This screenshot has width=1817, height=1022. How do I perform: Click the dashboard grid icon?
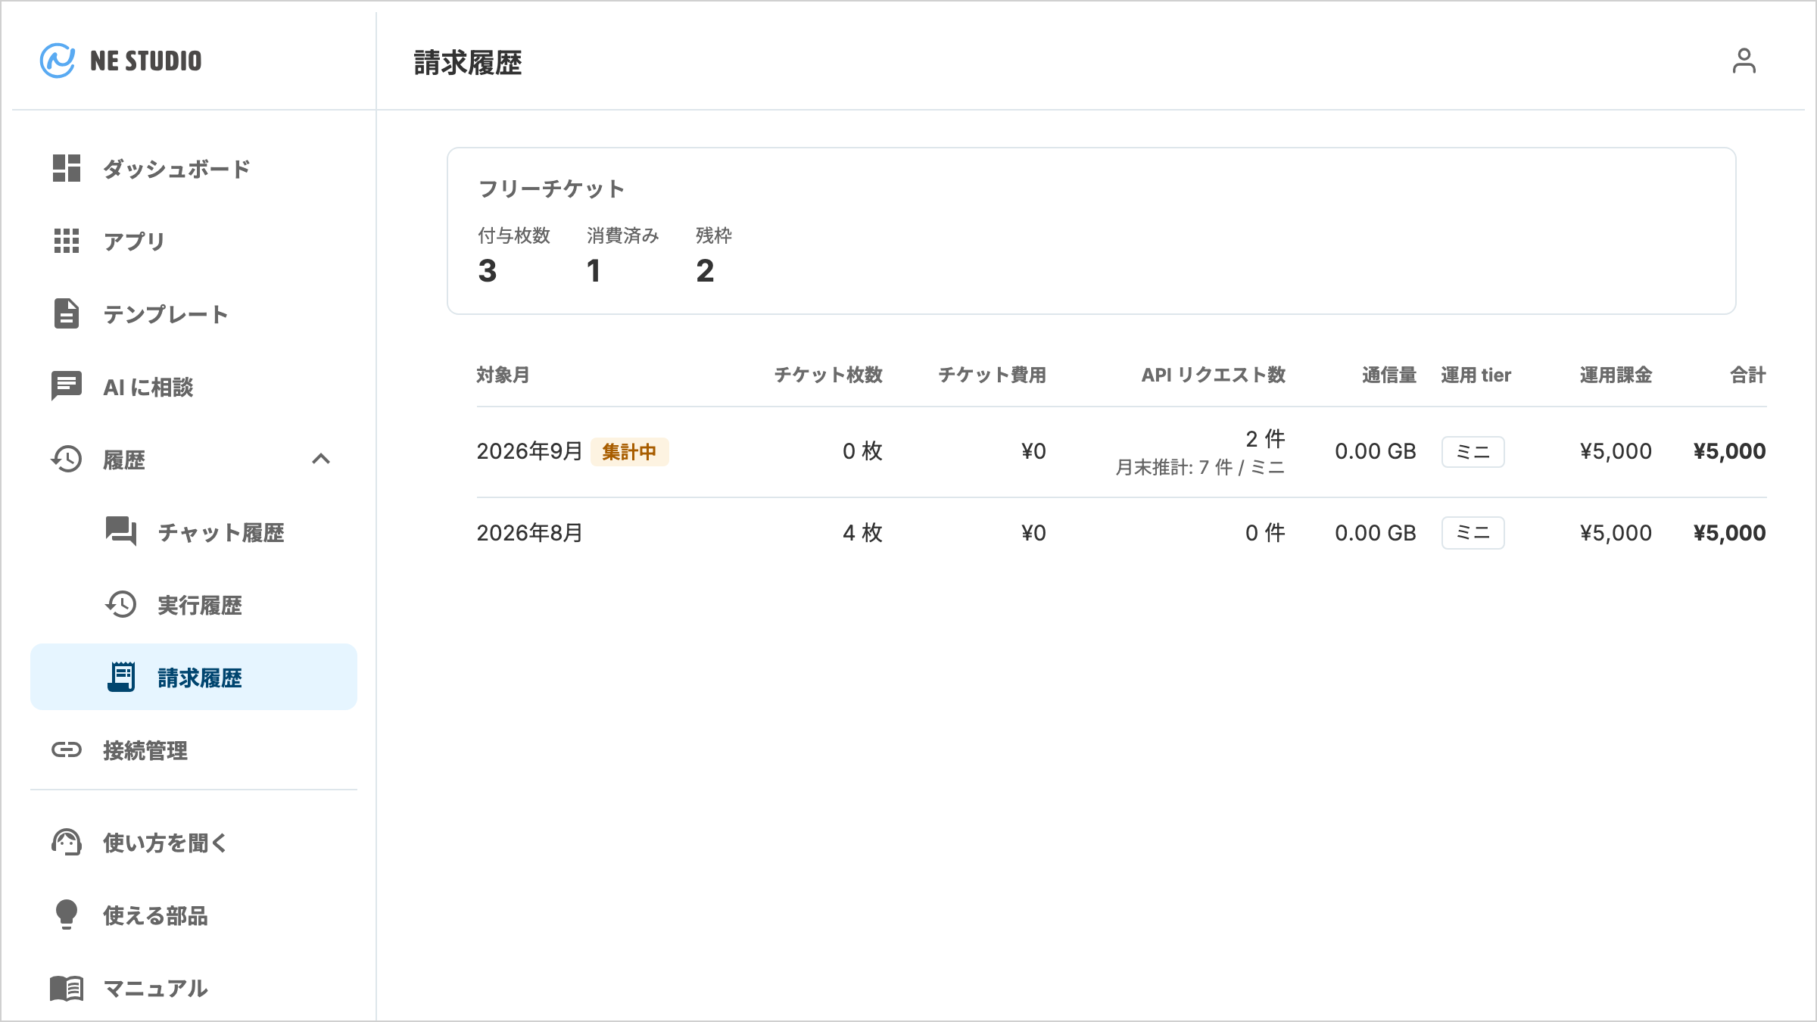click(x=67, y=168)
